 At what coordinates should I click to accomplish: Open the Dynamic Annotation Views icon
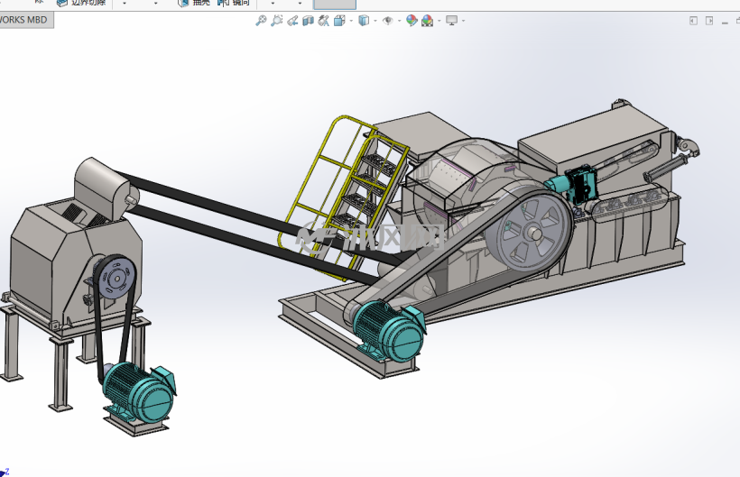pyautogui.click(x=324, y=21)
